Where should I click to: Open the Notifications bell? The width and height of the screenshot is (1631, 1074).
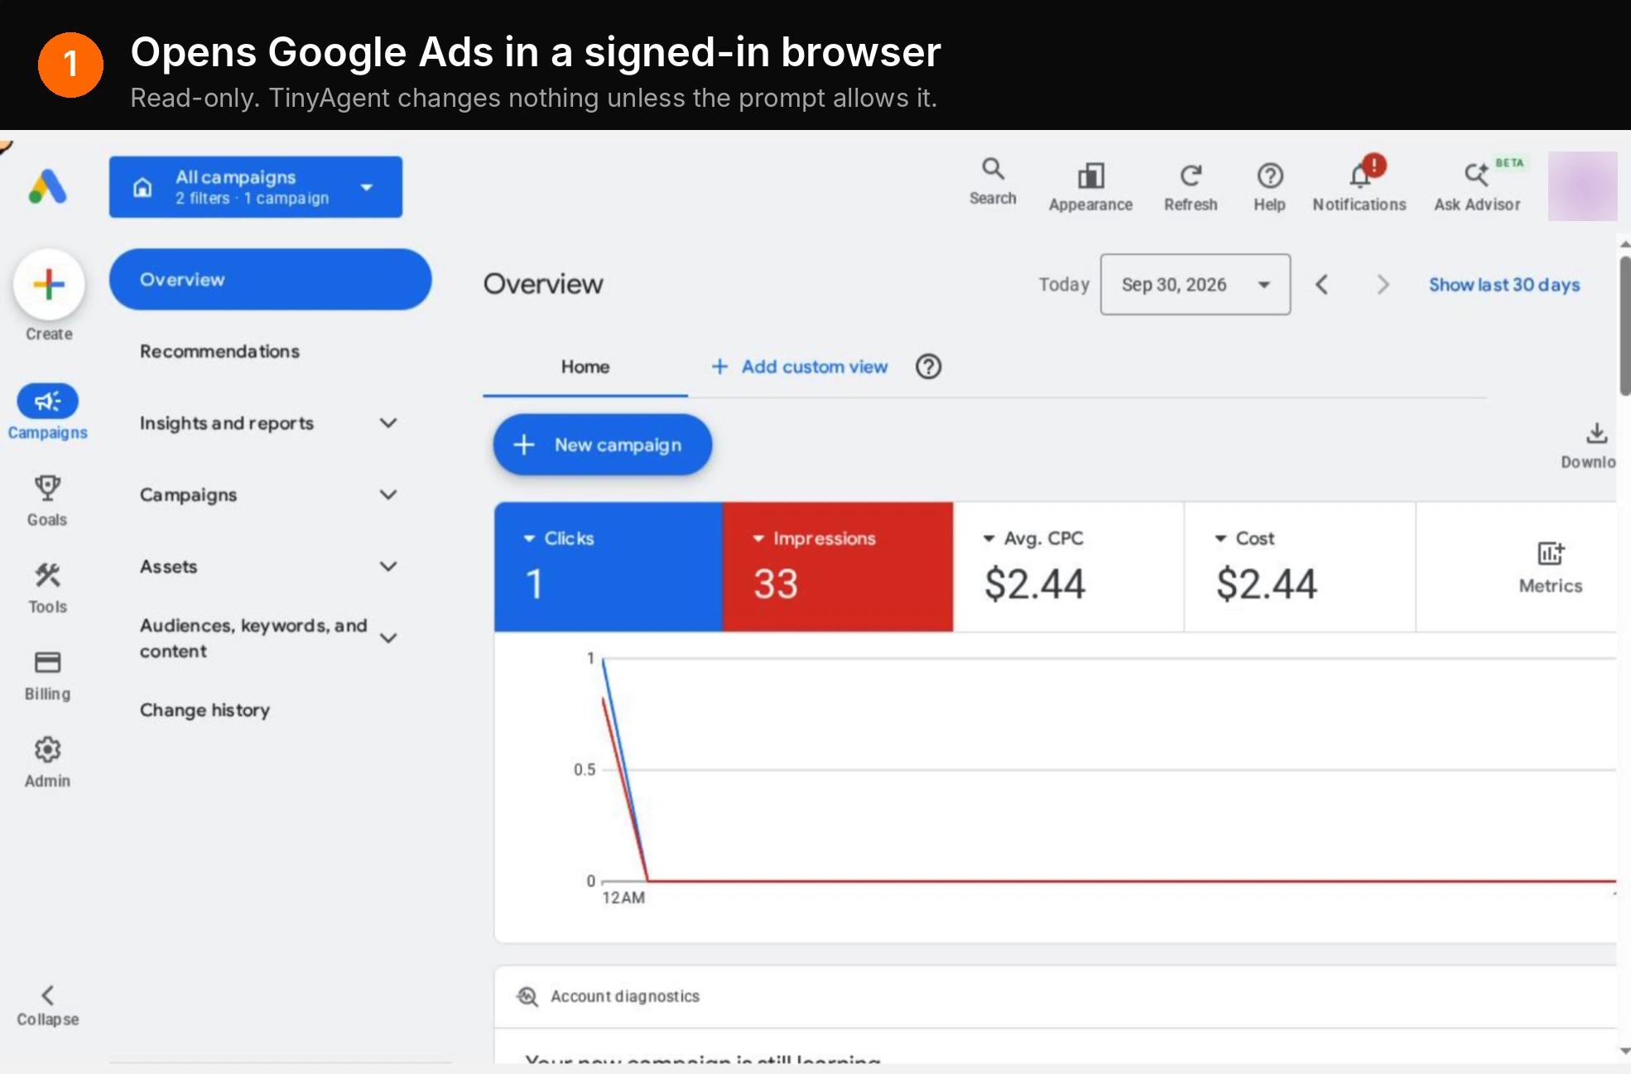[1360, 175]
